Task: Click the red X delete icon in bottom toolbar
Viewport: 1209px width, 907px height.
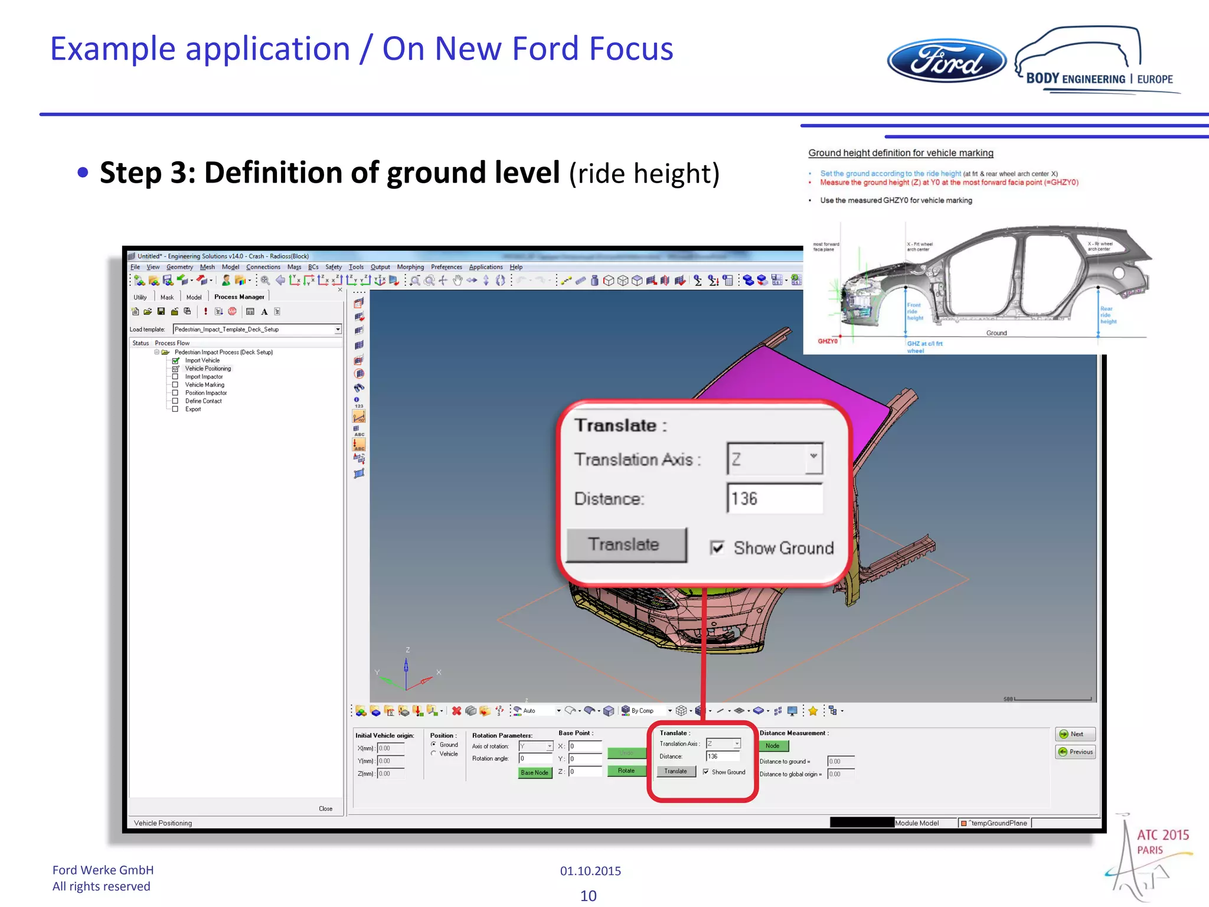Action: [456, 711]
